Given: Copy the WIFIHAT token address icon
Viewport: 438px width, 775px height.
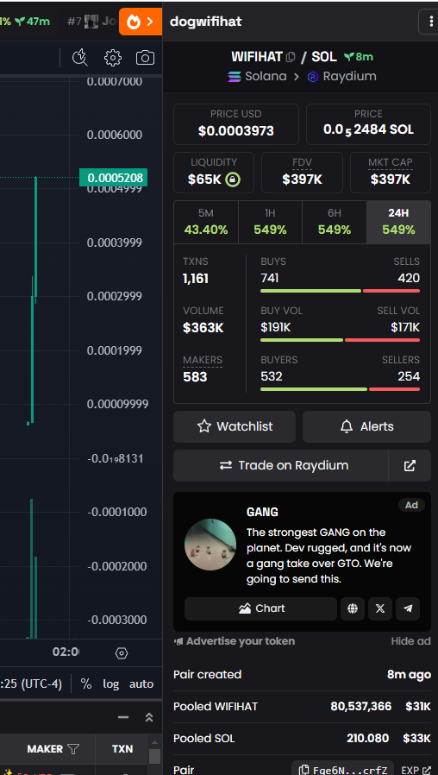Looking at the screenshot, I should tap(291, 57).
